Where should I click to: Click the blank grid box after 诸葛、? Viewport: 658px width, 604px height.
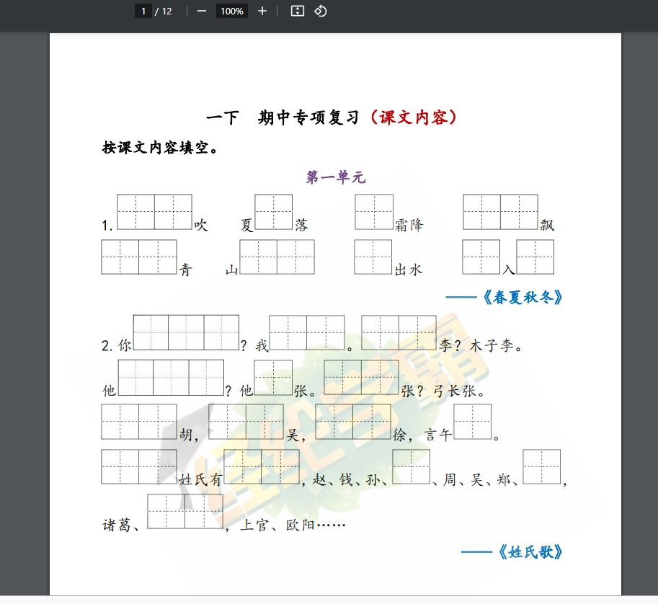(x=185, y=511)
